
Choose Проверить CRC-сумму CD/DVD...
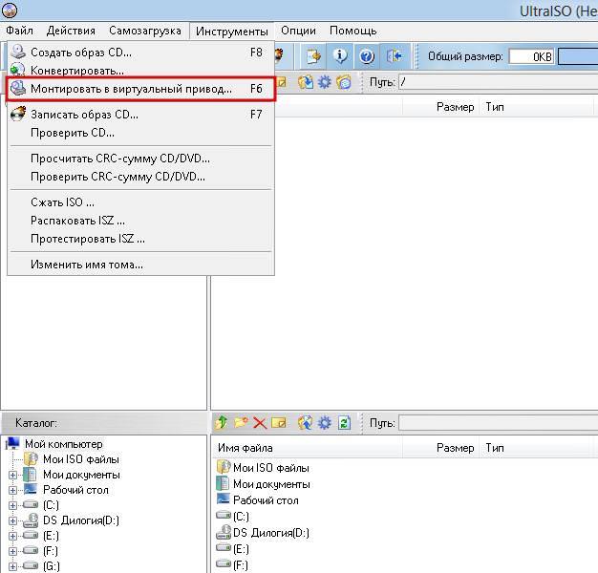pos(140,177)
